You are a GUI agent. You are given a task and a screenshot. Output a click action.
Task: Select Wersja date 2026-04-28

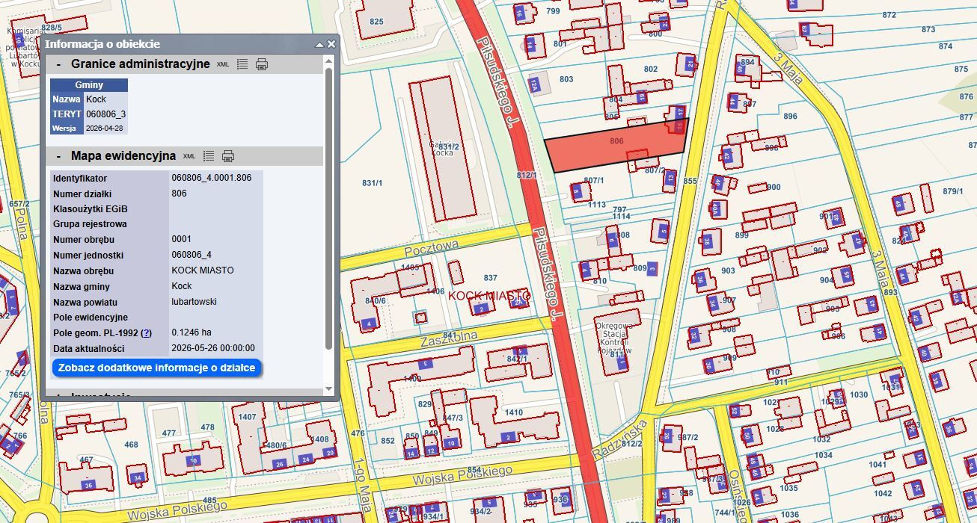pyautogui.click(x=105, y=129)
